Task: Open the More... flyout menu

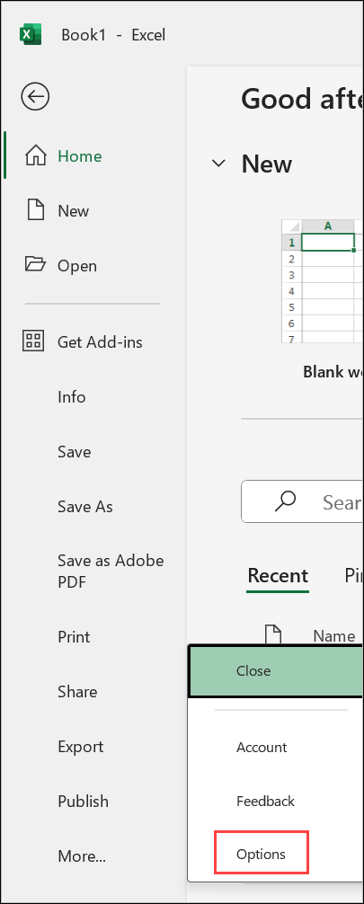Action: [x=82, y=855]
